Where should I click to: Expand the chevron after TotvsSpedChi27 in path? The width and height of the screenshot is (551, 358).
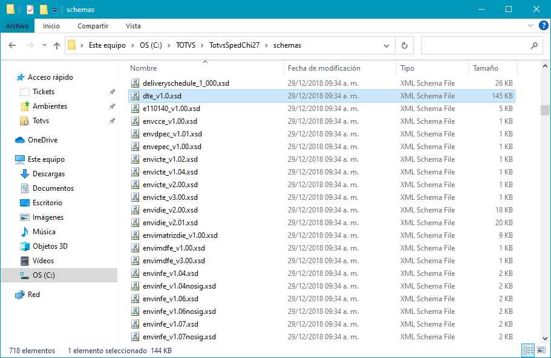click(x=266, y=45)
